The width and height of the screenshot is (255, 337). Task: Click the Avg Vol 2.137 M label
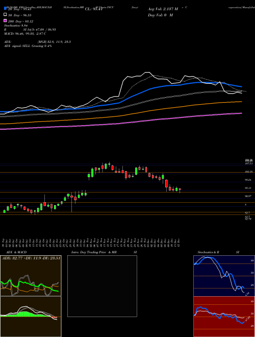163,9
